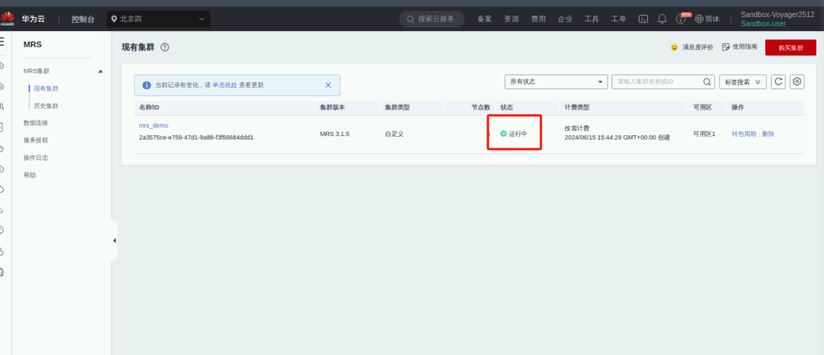
Task: Open the 所有状态 status filter
Action: 556,82
